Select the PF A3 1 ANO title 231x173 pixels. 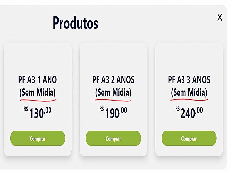38,80
